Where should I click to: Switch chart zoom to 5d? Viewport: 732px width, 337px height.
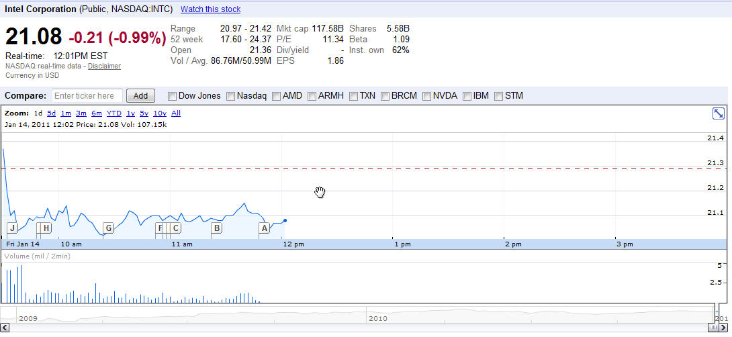coord(51,113)
